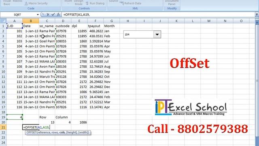Select column B header

(31, 21)
